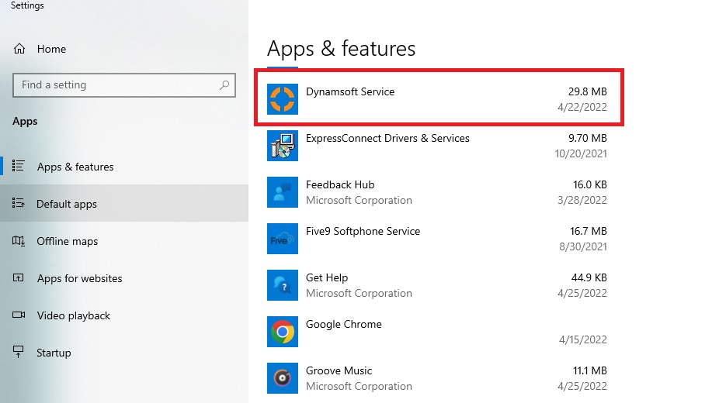This screenshot has height=403, width=719.
Task: Click the search magnifier icon
Action: tap(224, 85)
